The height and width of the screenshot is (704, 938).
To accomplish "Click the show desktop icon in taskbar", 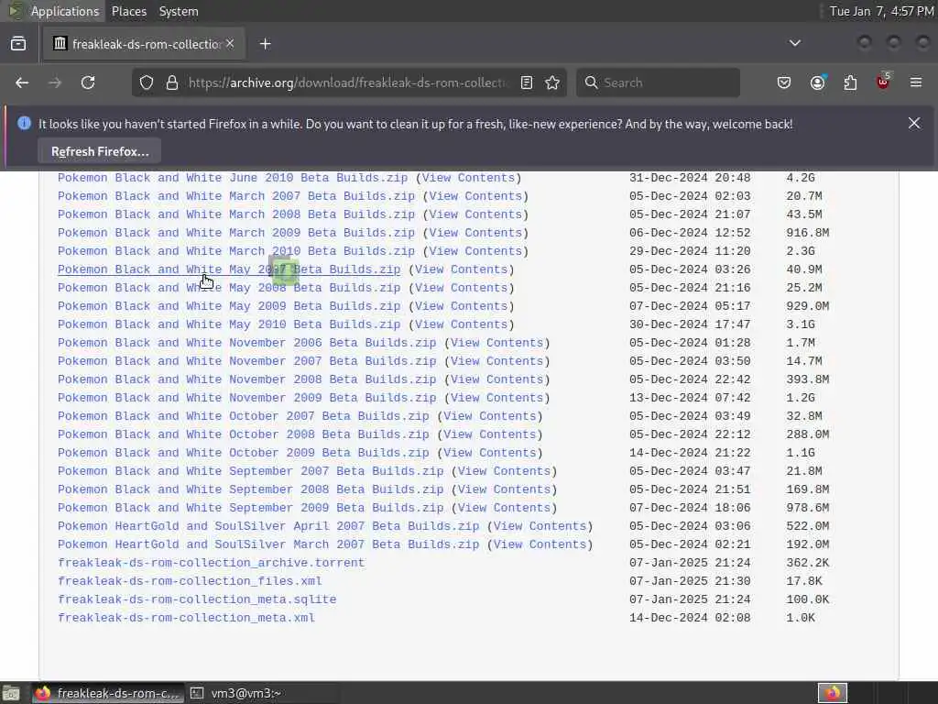I will pos(11,693).
